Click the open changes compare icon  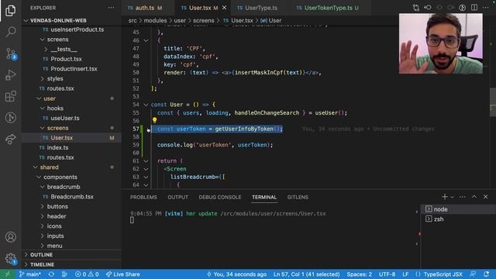(415, 8)
